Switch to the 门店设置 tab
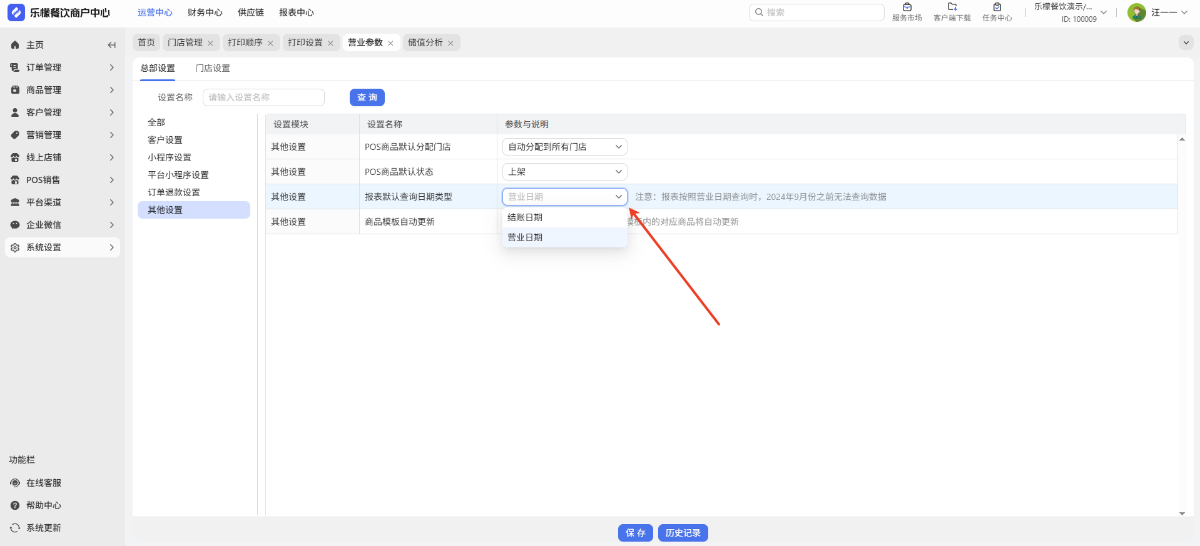The width and height of the screenshot is (1200, 546). 213,68
